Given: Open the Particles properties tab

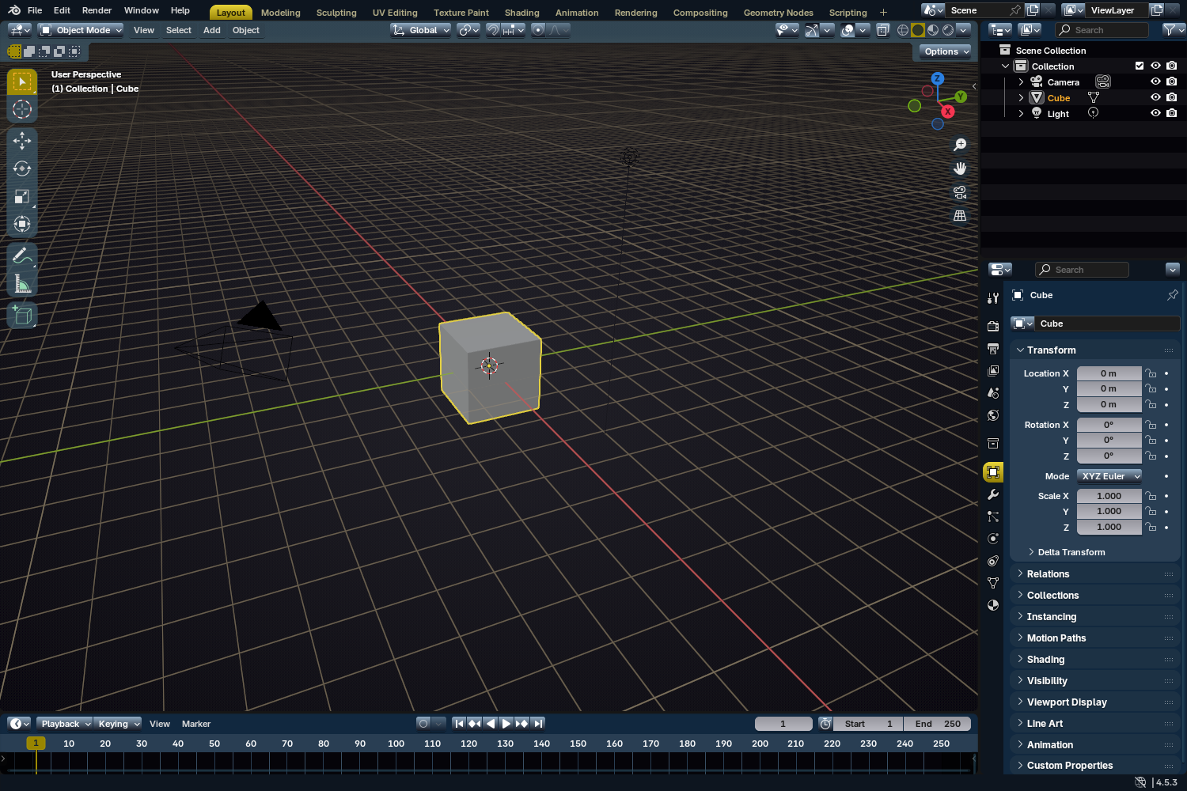Looking at the screenshot, I should [x=993, y=517].
